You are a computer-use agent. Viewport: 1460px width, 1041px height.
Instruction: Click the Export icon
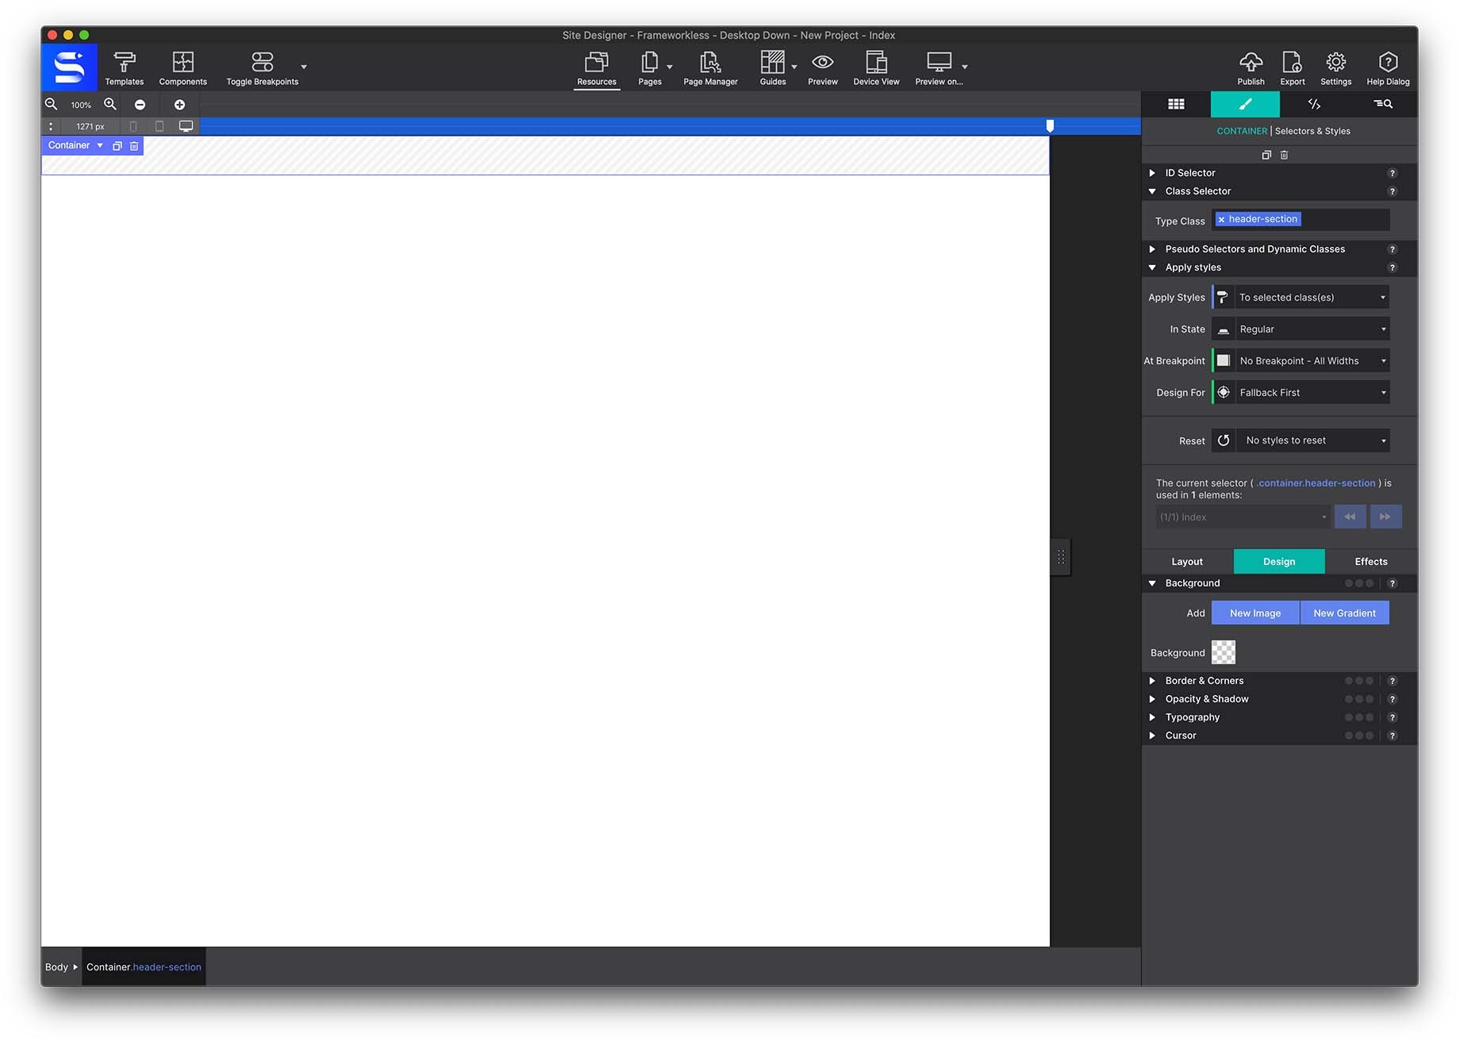1293,62
